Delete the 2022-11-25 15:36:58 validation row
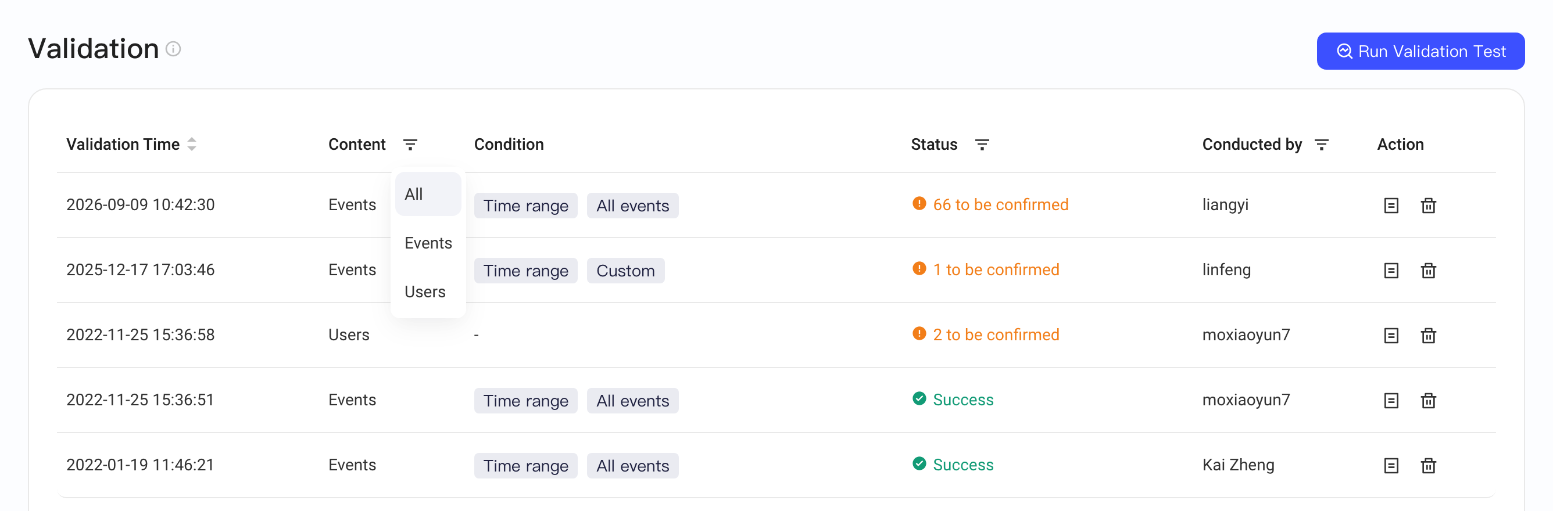Viewport: 1553px width, 511px height. [1428, 336]
